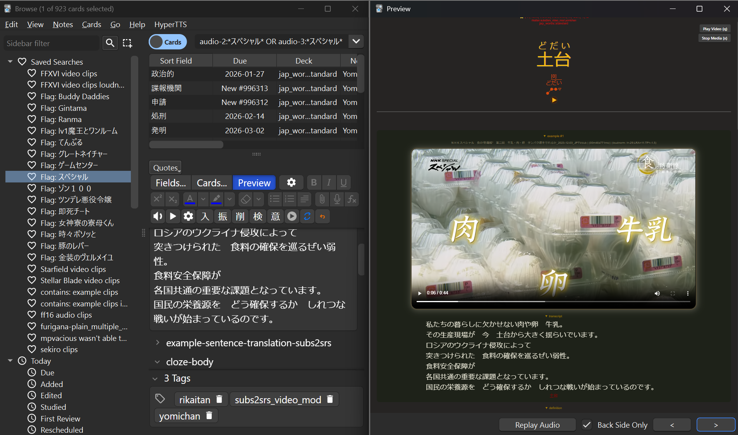Click the HyperTTS speaker icon
The height and width of the screenshot is (435, 738).
158,216
